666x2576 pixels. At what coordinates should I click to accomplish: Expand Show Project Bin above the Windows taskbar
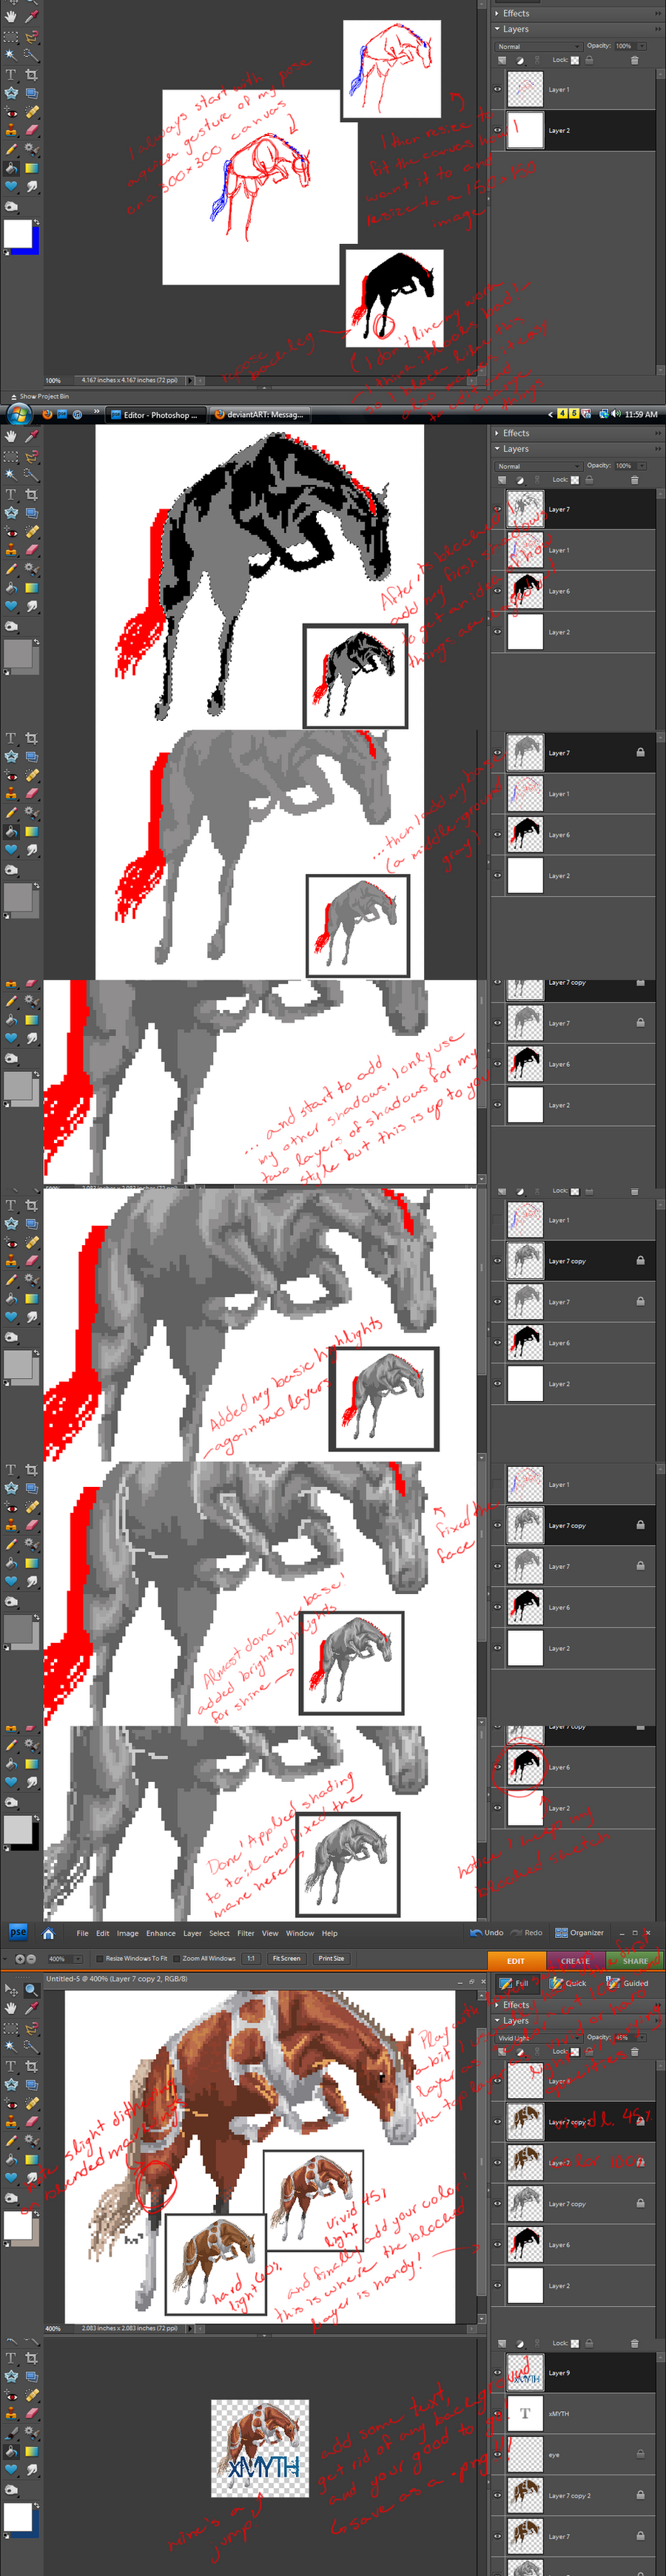pyautogui.click(x=40, y=396)
